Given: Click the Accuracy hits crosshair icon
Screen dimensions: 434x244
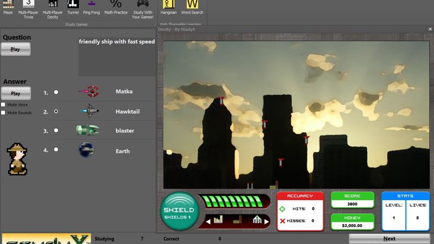Looking at the screenshot, I should (x=282, y=209).
